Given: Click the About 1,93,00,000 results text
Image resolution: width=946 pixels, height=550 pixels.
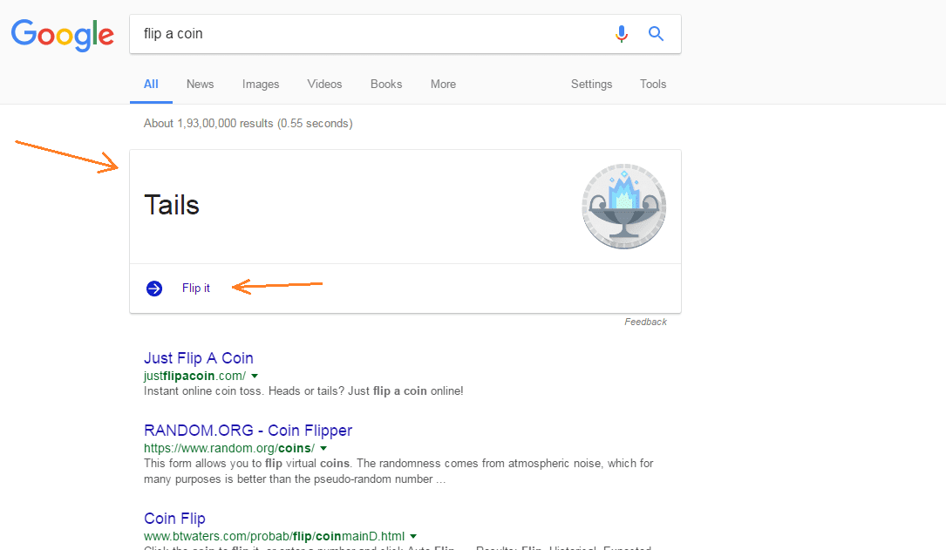Looking at the screenshot, I should point(248,123).
